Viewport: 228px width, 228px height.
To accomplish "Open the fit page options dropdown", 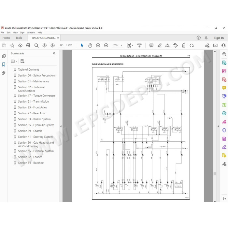I will (x=130, y=46).
